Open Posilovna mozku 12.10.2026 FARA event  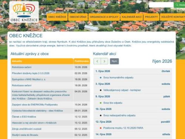123,128
